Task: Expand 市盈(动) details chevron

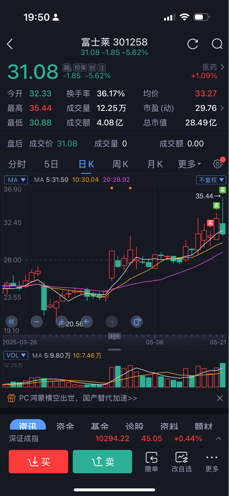Action: point(222,108)
